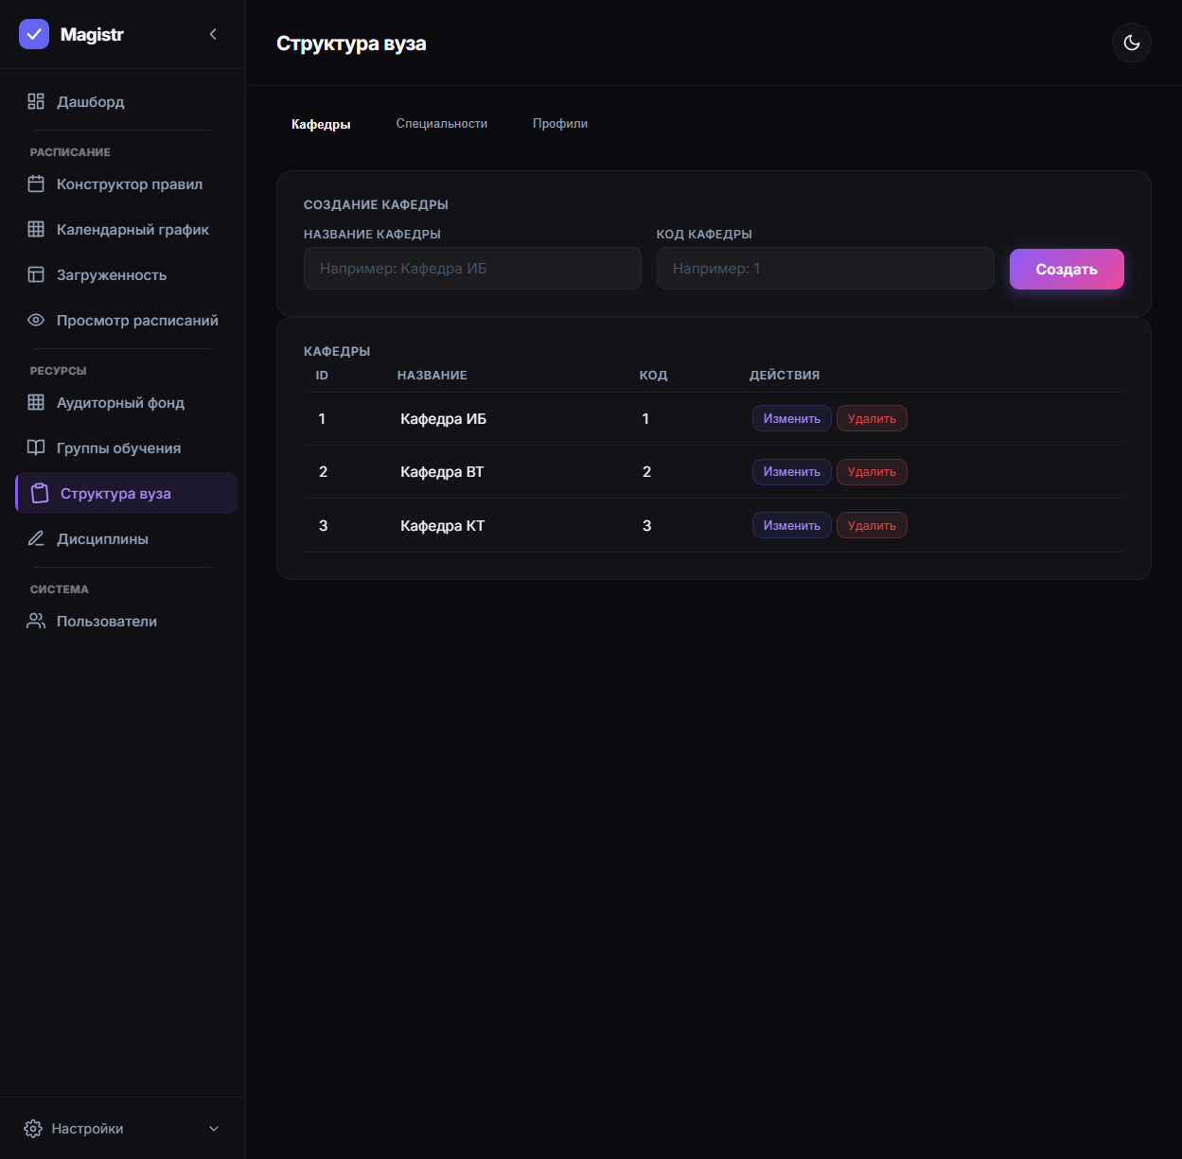
Task: Select the Загруженность layout icon
Action: click(36, 274)
